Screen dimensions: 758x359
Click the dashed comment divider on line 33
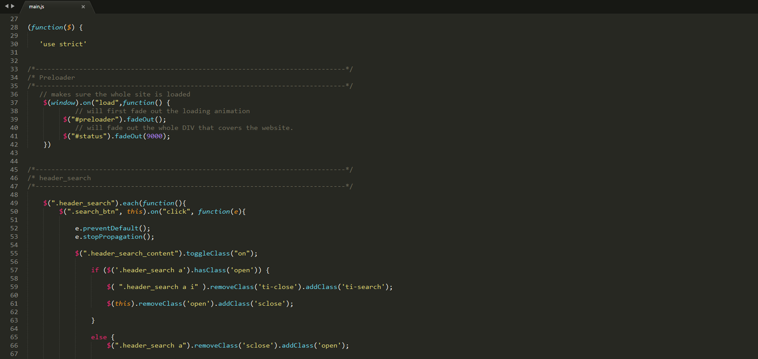pos(190,69)
